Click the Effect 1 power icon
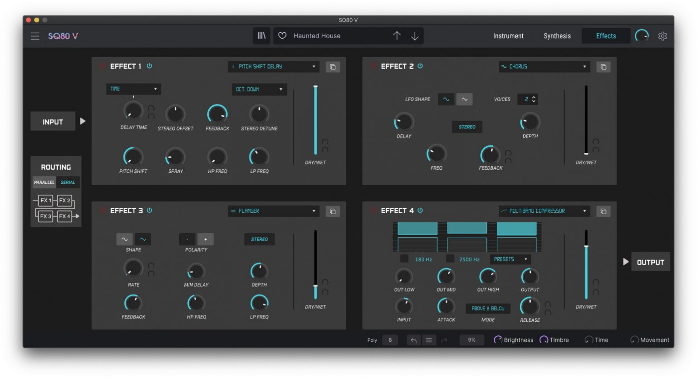The image size is (697, 378). click(149, 66)
